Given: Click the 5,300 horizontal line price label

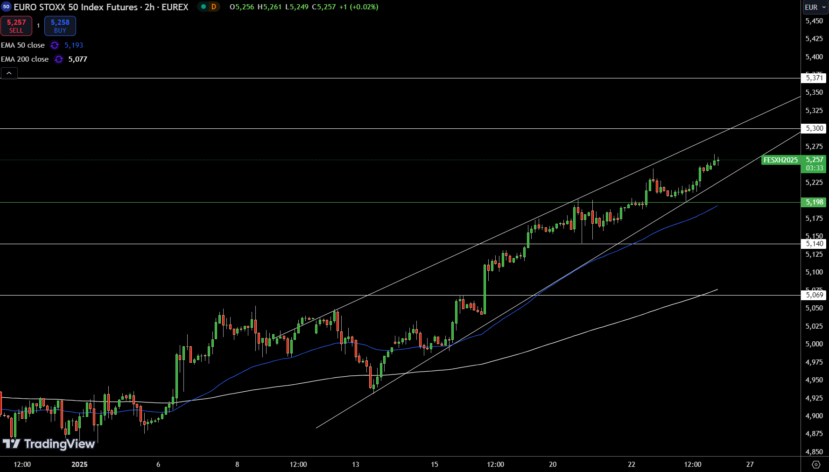Looking at the screenshot, I should click(x=814, y=128).
